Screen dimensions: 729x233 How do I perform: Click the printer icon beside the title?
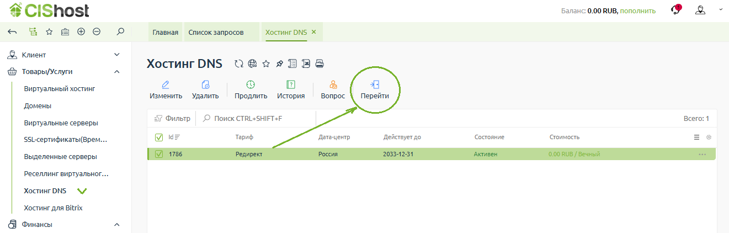(x=320, y=64)
